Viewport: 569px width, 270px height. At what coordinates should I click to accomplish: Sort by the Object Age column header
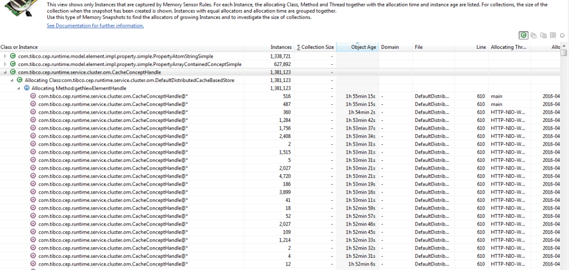click(x=357, y=47)
